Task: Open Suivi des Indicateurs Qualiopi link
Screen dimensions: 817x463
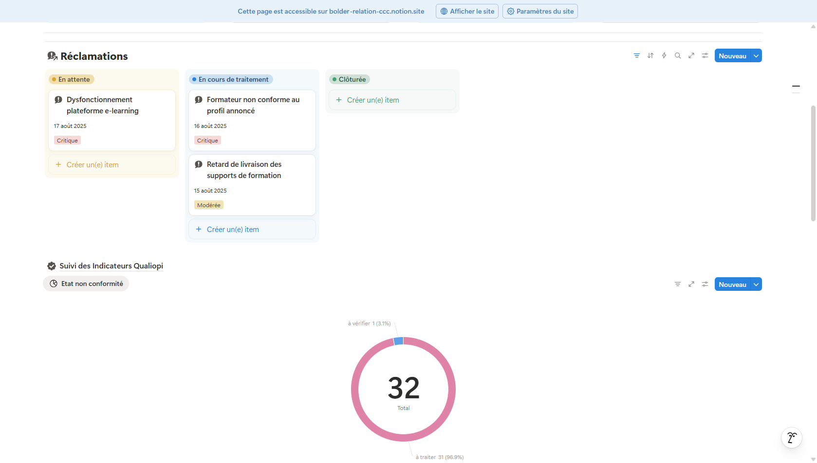Action: pyautogui.click(x=111, y=266)
